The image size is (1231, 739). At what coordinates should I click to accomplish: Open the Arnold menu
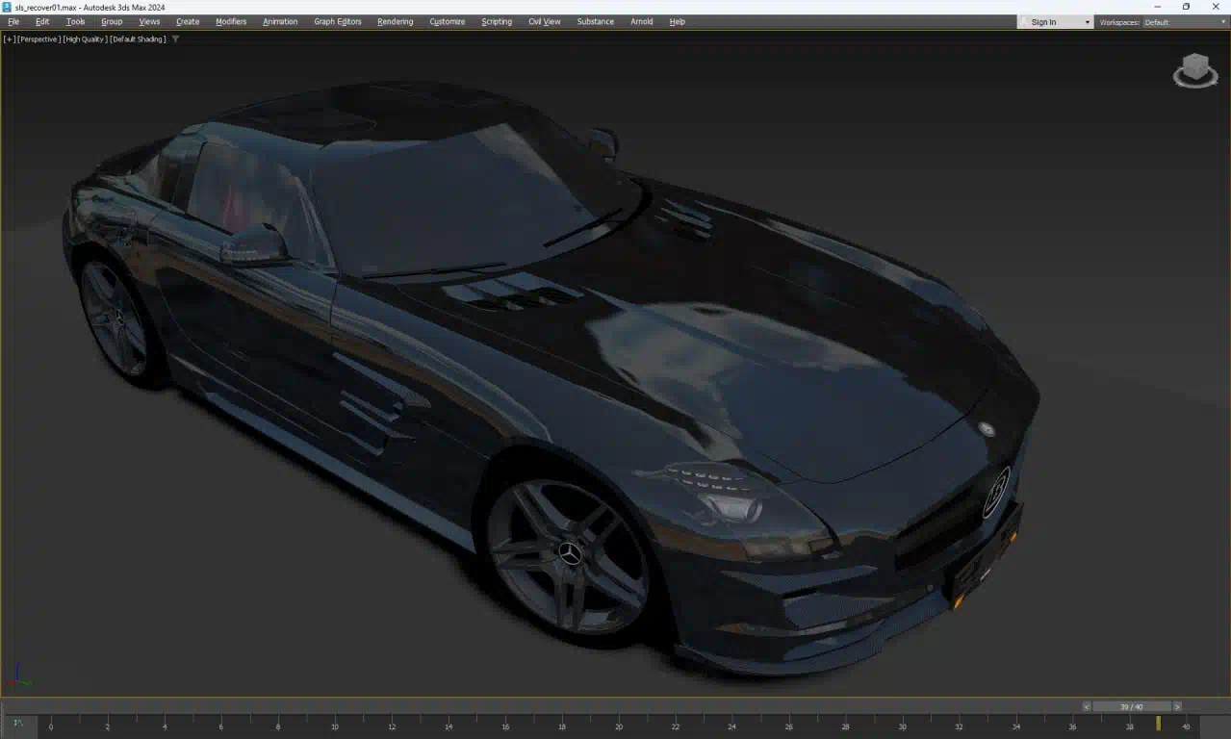coord(641,21)
